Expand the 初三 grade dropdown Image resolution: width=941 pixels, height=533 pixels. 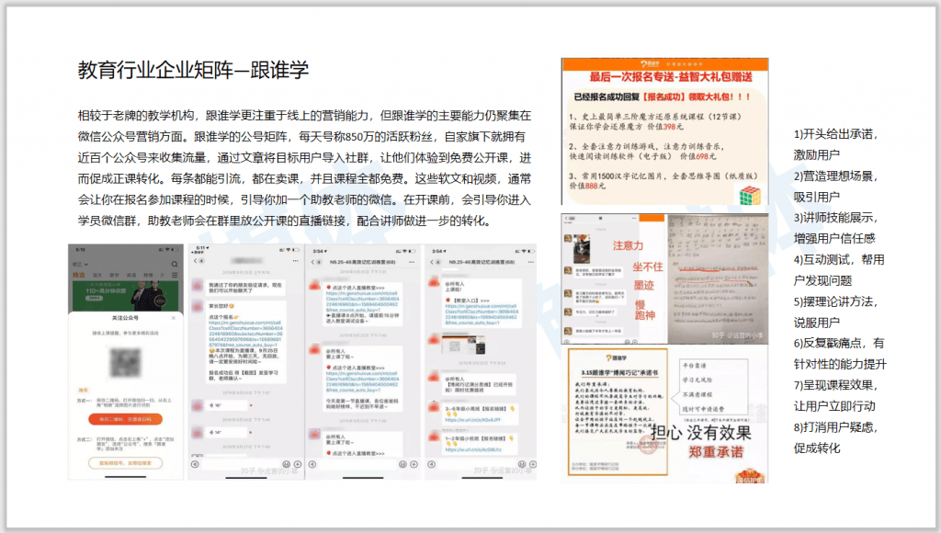pos(81,264)
